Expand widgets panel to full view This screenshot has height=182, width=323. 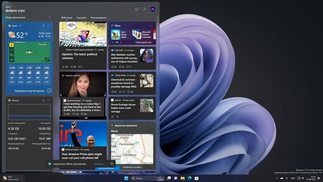(x=145, y=9)
